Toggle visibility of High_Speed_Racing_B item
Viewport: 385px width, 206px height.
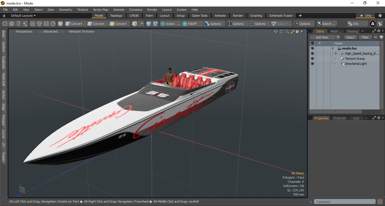[x=312, y=53]
